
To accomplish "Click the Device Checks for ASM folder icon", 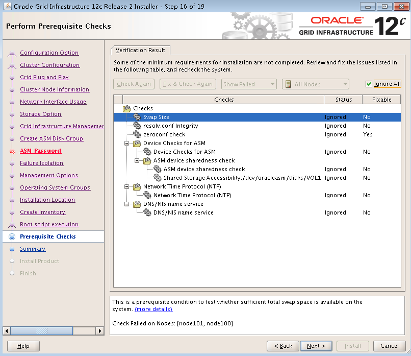I will (x=137, y=143).
